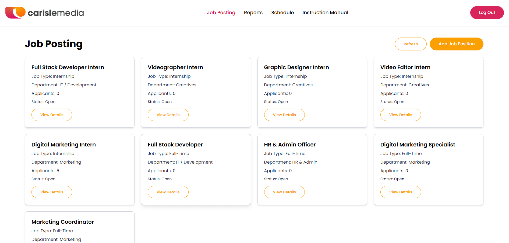View details for Video Editor Intern
This screenshot has height=243, width=509.
[401, 115]
